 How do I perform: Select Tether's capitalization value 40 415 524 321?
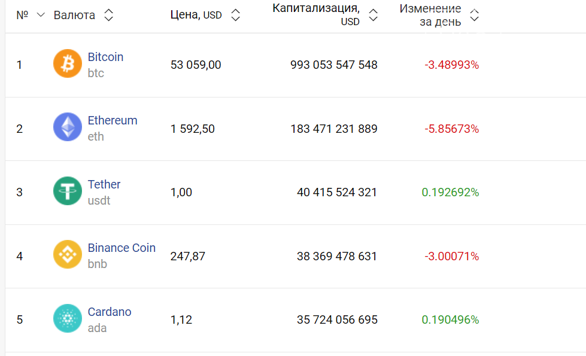click(337, 193)
